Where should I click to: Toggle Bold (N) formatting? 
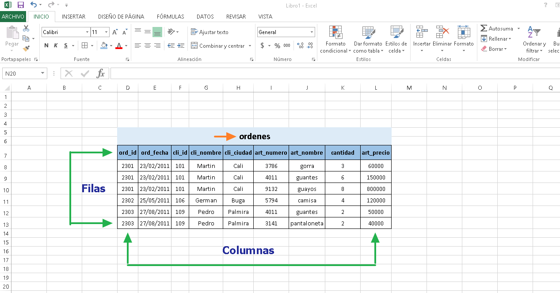click(x=46, y=46)
